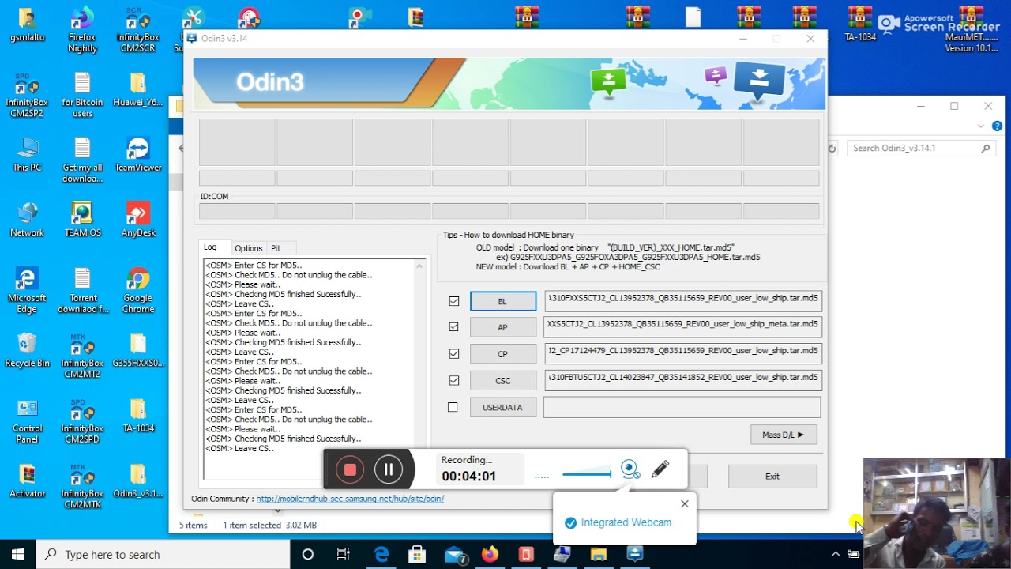This screenshot has width=1011, height=569.
Task: Select the Control Panel desktop icon
Action: click(x=27, y=421)
